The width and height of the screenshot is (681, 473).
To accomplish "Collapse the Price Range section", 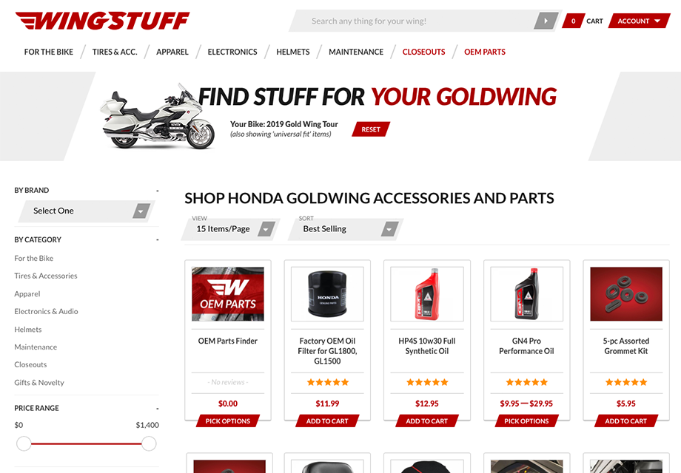I will coord(157,409).
